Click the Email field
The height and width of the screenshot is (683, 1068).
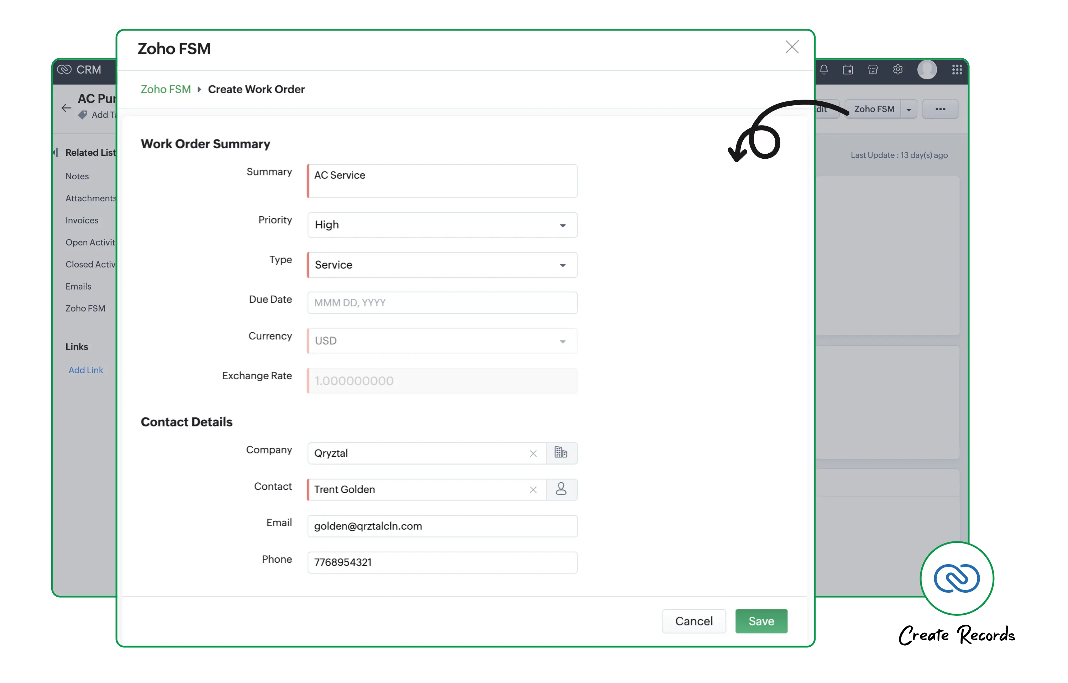coord(443,526)
